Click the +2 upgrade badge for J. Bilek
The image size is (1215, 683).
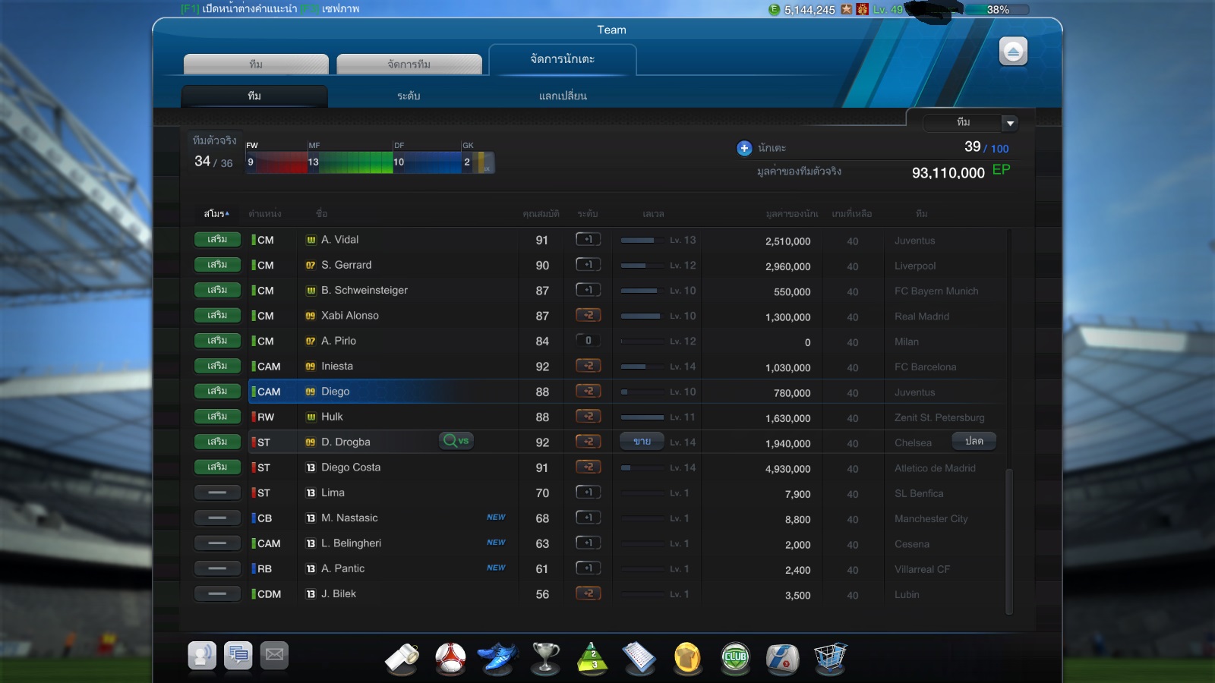589,593
